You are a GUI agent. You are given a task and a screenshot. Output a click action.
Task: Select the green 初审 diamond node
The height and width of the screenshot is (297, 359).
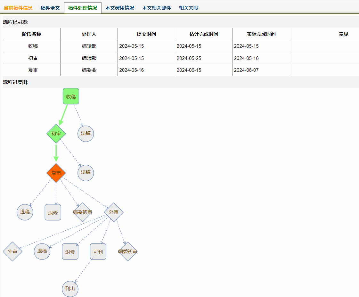click(56, 134)
